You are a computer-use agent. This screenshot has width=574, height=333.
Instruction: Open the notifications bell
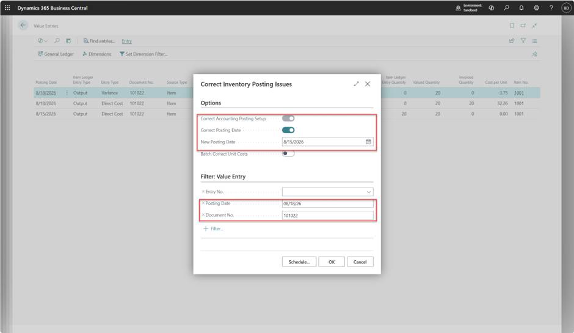[x=521, y=8]
